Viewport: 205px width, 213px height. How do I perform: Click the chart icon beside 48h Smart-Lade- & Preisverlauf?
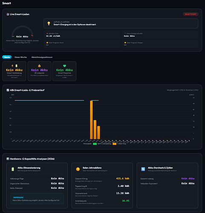click(8, 90)
